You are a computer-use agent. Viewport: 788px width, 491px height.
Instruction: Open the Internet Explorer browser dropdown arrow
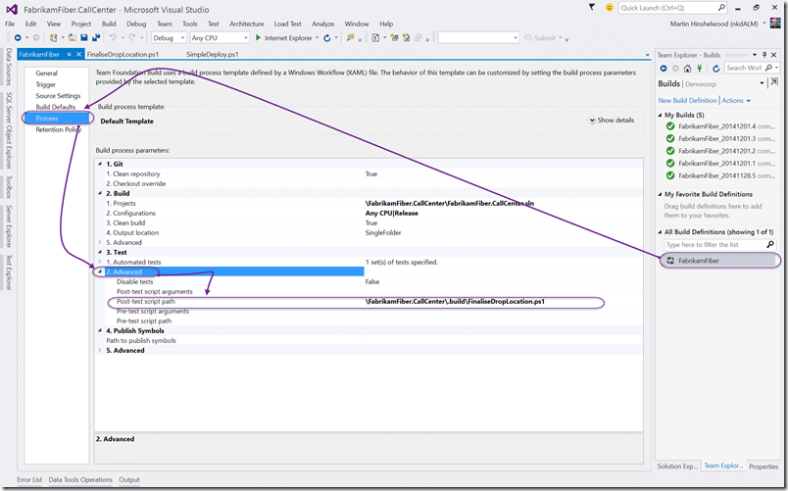tap(318, 37)
